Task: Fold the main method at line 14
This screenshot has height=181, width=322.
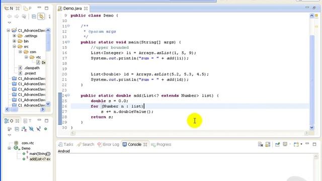Action: point(68,42)
